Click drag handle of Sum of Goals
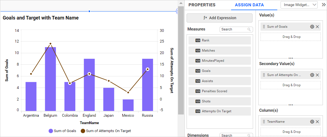This screenshot has height=137, width=327. coord(264,27)
